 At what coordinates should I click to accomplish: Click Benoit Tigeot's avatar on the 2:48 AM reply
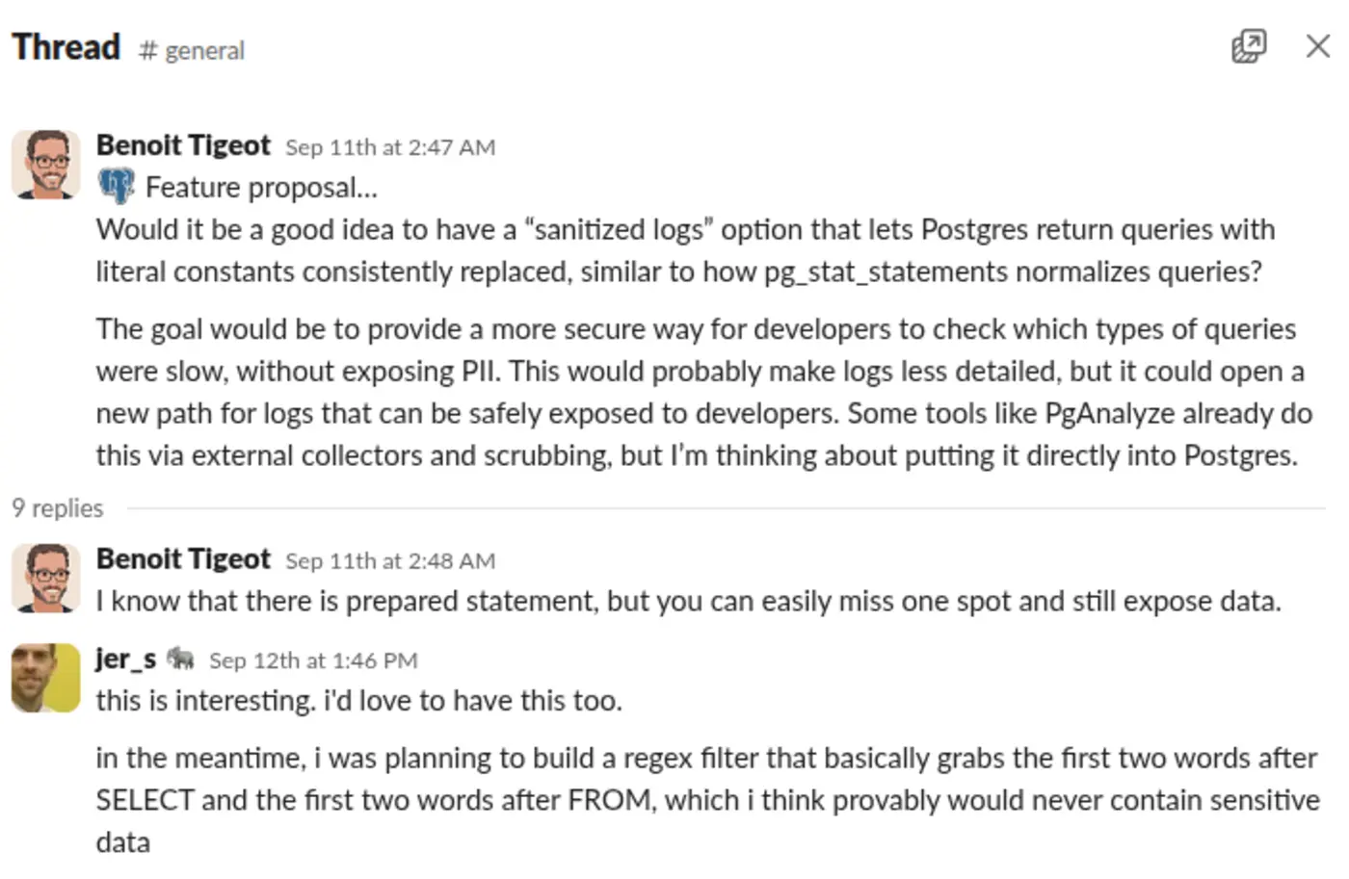click(45, 579)
